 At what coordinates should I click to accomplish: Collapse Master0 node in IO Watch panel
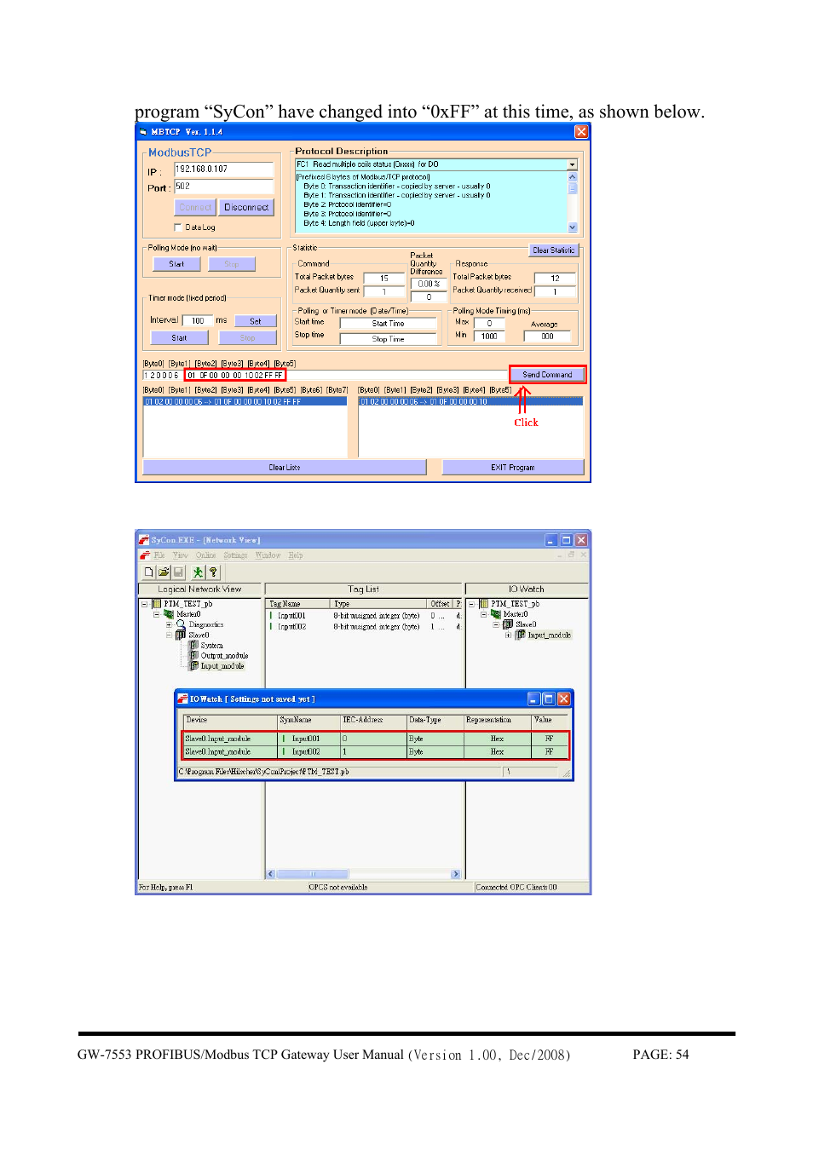pyautogui.click(x=484, y=614)
